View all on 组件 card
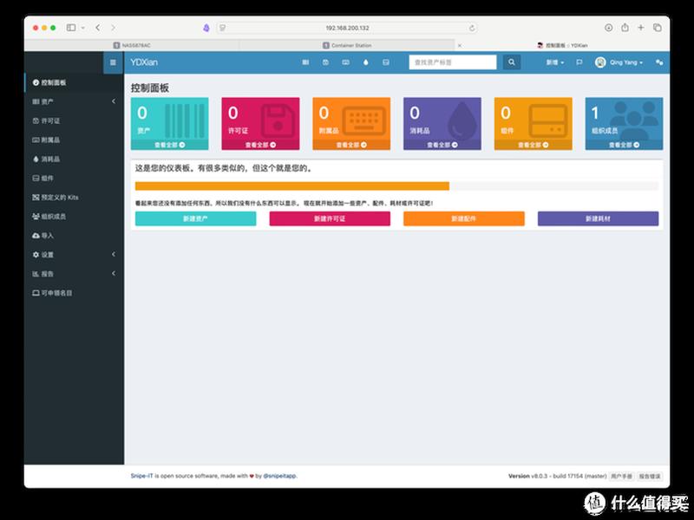 click(x=533, y=145)
